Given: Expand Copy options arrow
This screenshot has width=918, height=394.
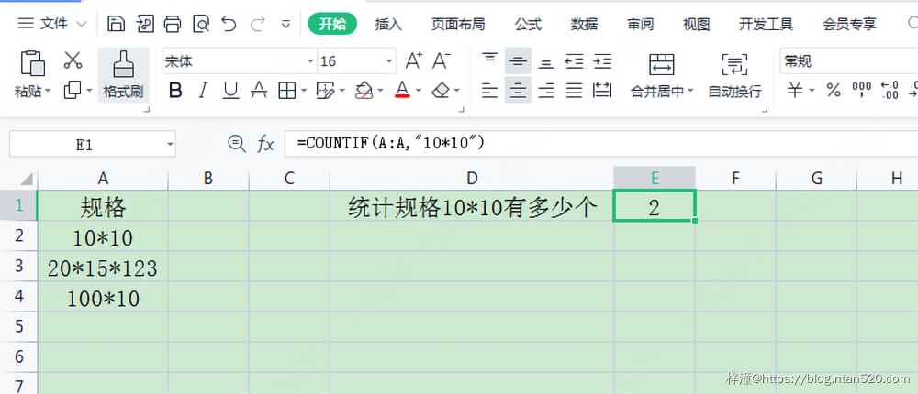Looking at the screenshot, I should coord(89,91).
